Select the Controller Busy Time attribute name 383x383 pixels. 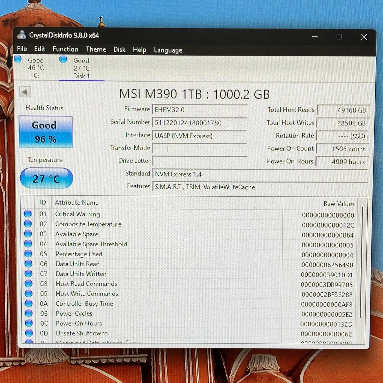pos(84,304)
